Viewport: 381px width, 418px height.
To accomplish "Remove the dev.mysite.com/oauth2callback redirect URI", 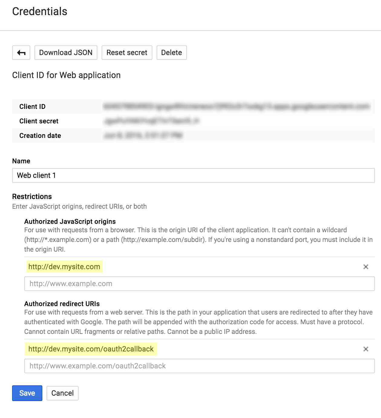I will click(366, 349).
